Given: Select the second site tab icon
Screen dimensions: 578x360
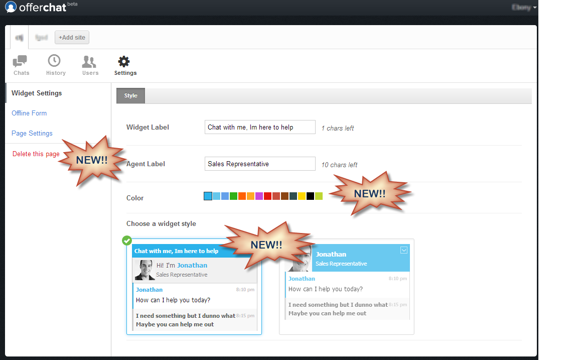Looking at the screenshot, I should 41,37.
